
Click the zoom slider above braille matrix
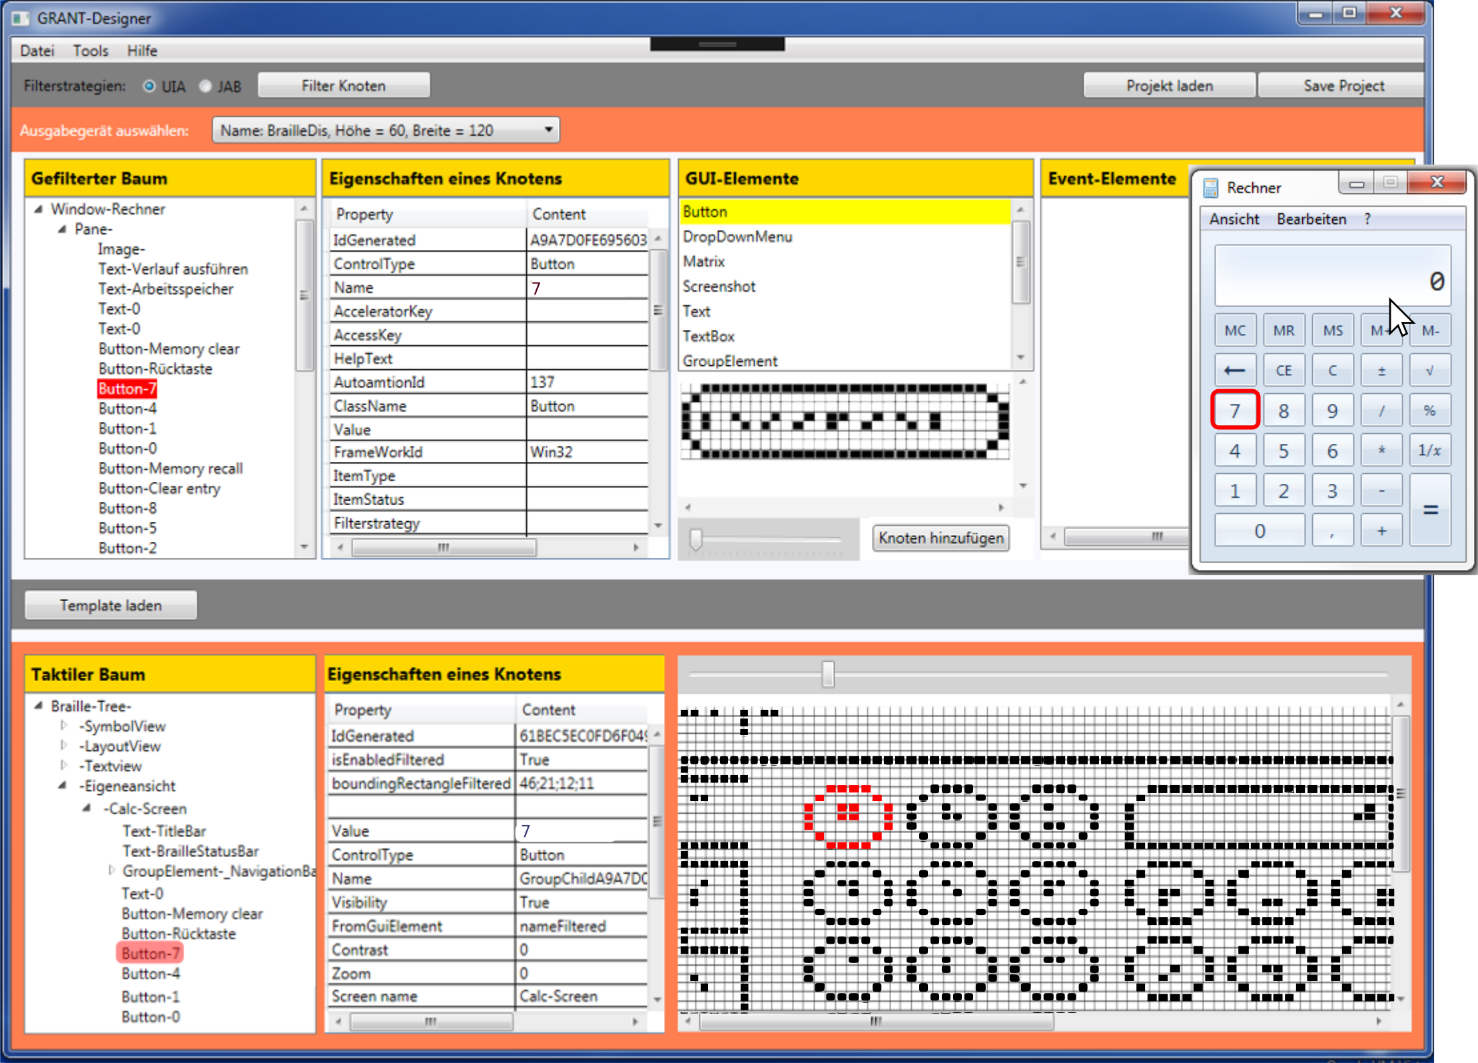[827, 674]
